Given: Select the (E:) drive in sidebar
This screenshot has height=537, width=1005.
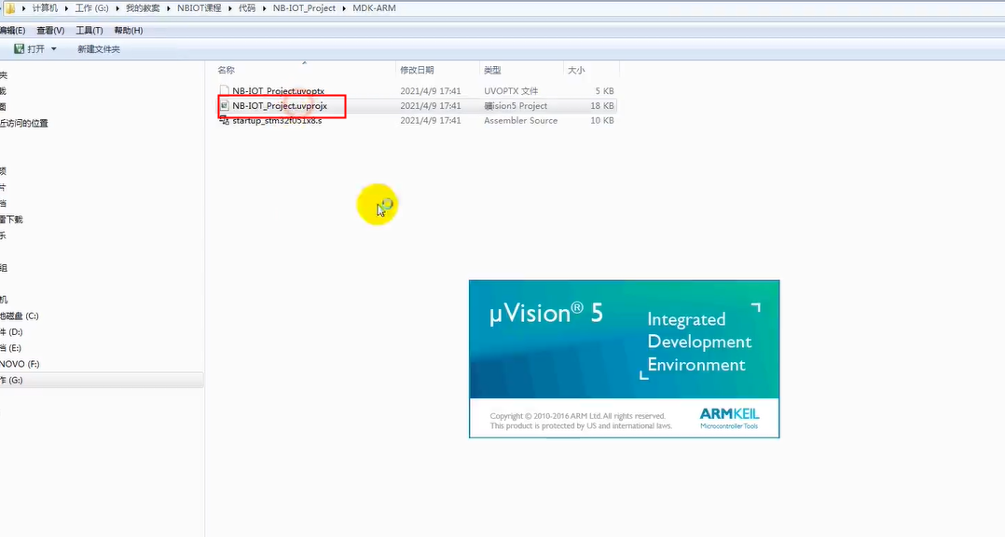Looking at the screenshot, I should [11, 348].
